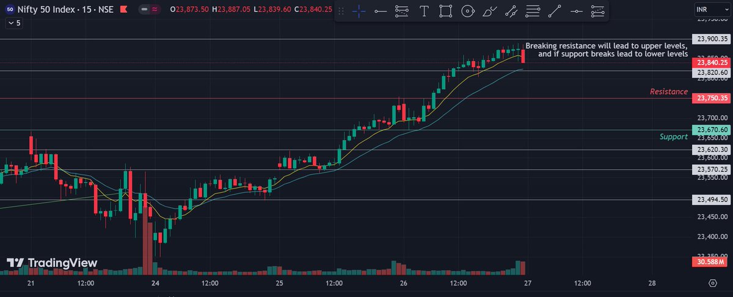
Task: Choose the Circle shape tool
Action: (468, 11)
